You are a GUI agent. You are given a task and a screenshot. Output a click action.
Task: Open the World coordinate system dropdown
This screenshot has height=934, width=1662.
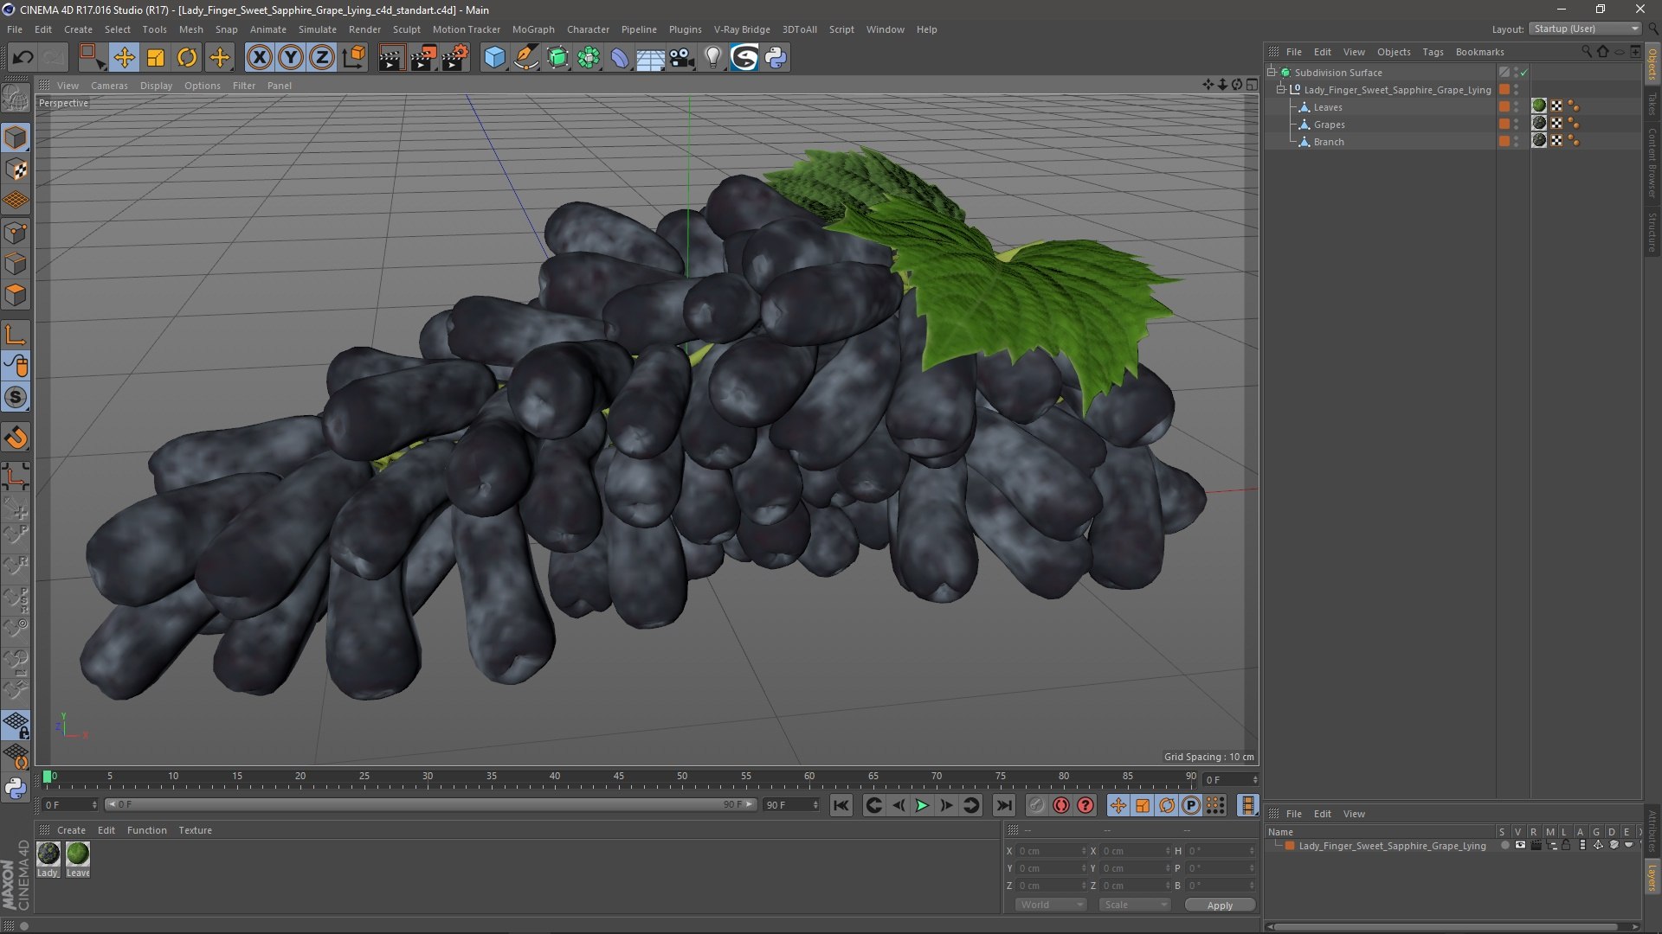coord(1050,905)
